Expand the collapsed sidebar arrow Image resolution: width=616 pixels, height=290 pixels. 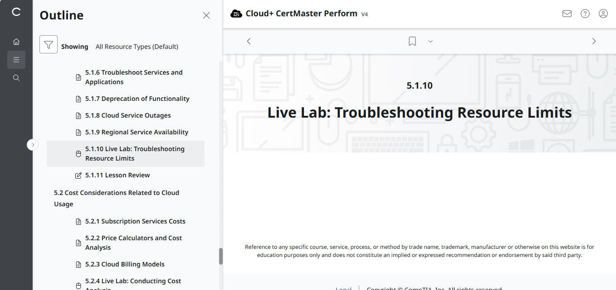[x=32, y=144]
